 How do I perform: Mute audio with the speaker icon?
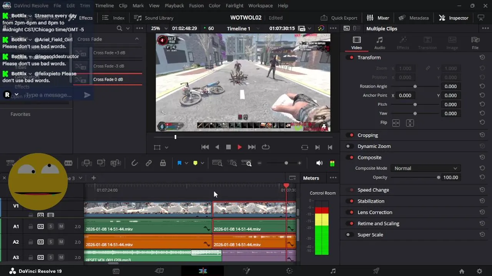[x=319, y=163]
